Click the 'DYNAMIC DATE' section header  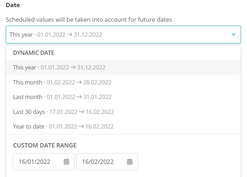pyautogui.click(x=34, y=53)
